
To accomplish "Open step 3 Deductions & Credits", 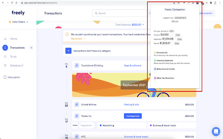I will pyautogui.click(x=164, y=69).
